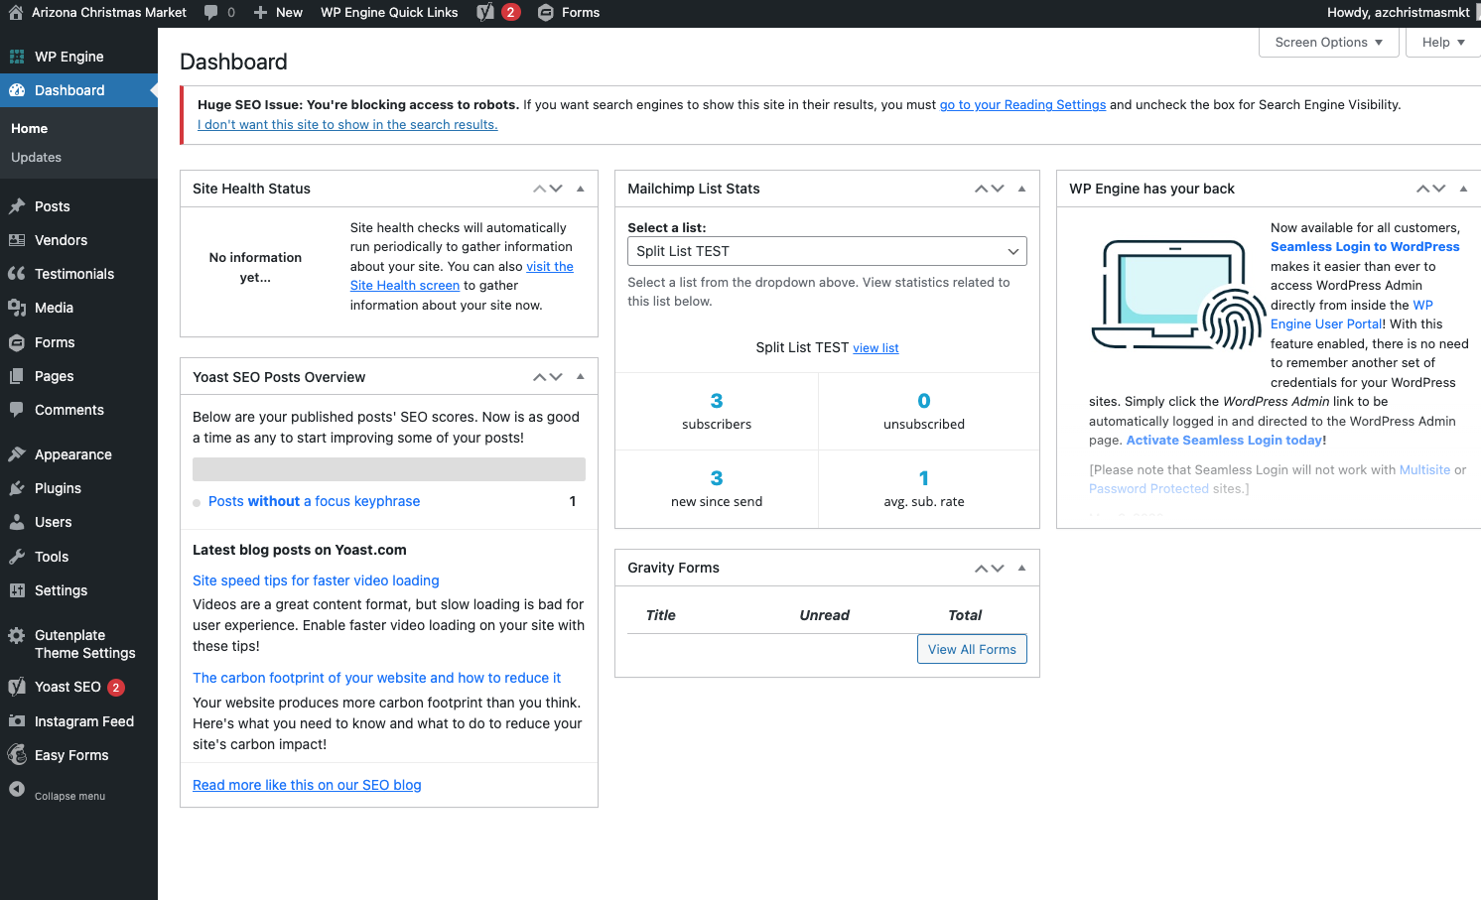Click the Users person icon
This screenshot has height=900, width=1481.
[x=17, y=522]
